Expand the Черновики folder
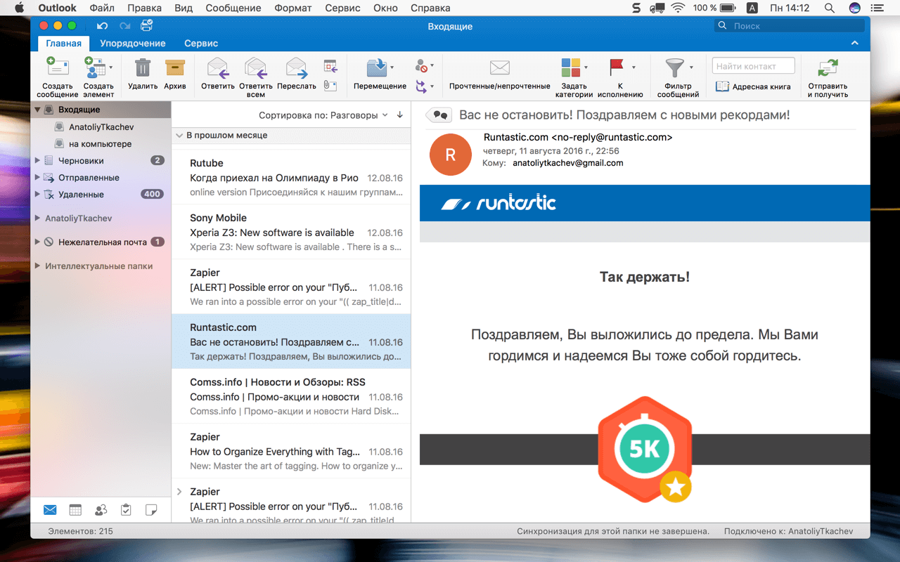900x562 pixels. tap(38, 161)
